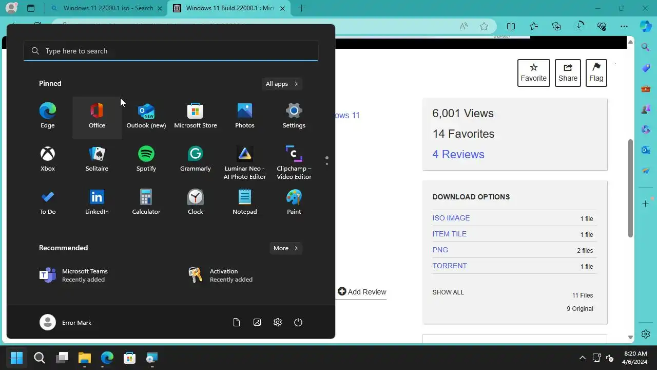
Task: Click Read aloud icon in address bar
Action: pyautogui.click(x=463, y=26)
